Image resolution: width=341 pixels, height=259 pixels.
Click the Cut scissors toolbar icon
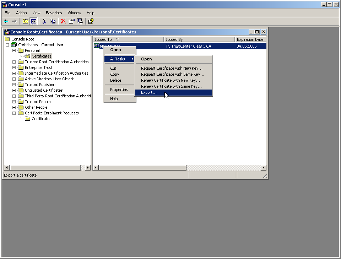44,21
